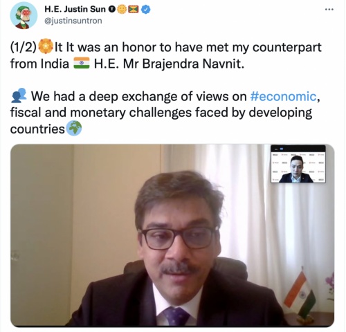Click the Grenada flag emoji badge

134,9
